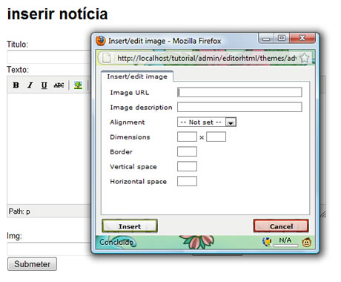
Task: Click the Insert button
Action: coord(130,226)
